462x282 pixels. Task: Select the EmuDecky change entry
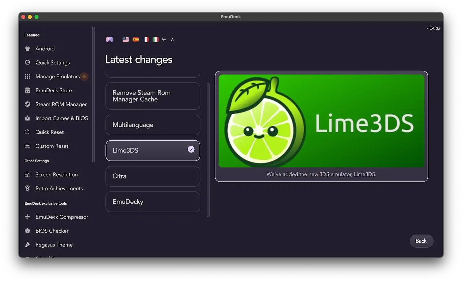(x=153, y=202)
